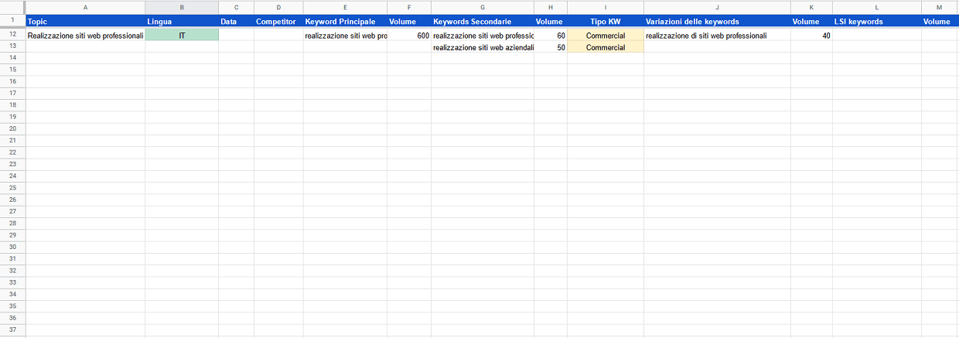Select row 13 via its row number
The height and width of the screenshot is (338, 959).
tap(12, 47)
